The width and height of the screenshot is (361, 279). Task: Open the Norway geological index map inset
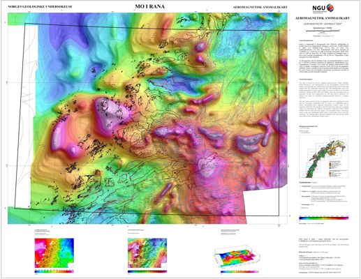pos(324,157)
